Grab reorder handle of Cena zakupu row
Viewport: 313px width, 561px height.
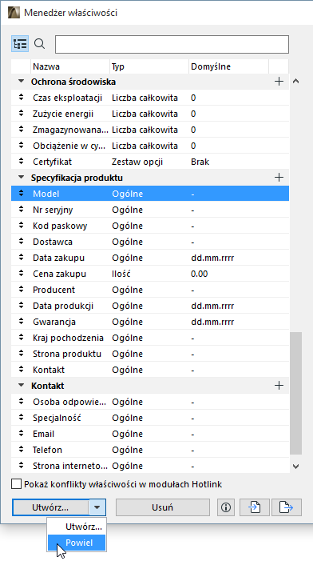coord(21,274)
